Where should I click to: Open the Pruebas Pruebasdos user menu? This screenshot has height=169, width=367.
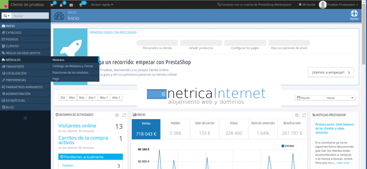342,4
